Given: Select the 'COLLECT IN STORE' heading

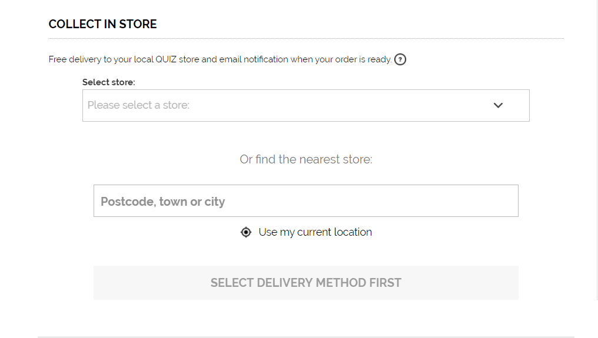Looking at the screenshot, I should (x=102, y=24).
